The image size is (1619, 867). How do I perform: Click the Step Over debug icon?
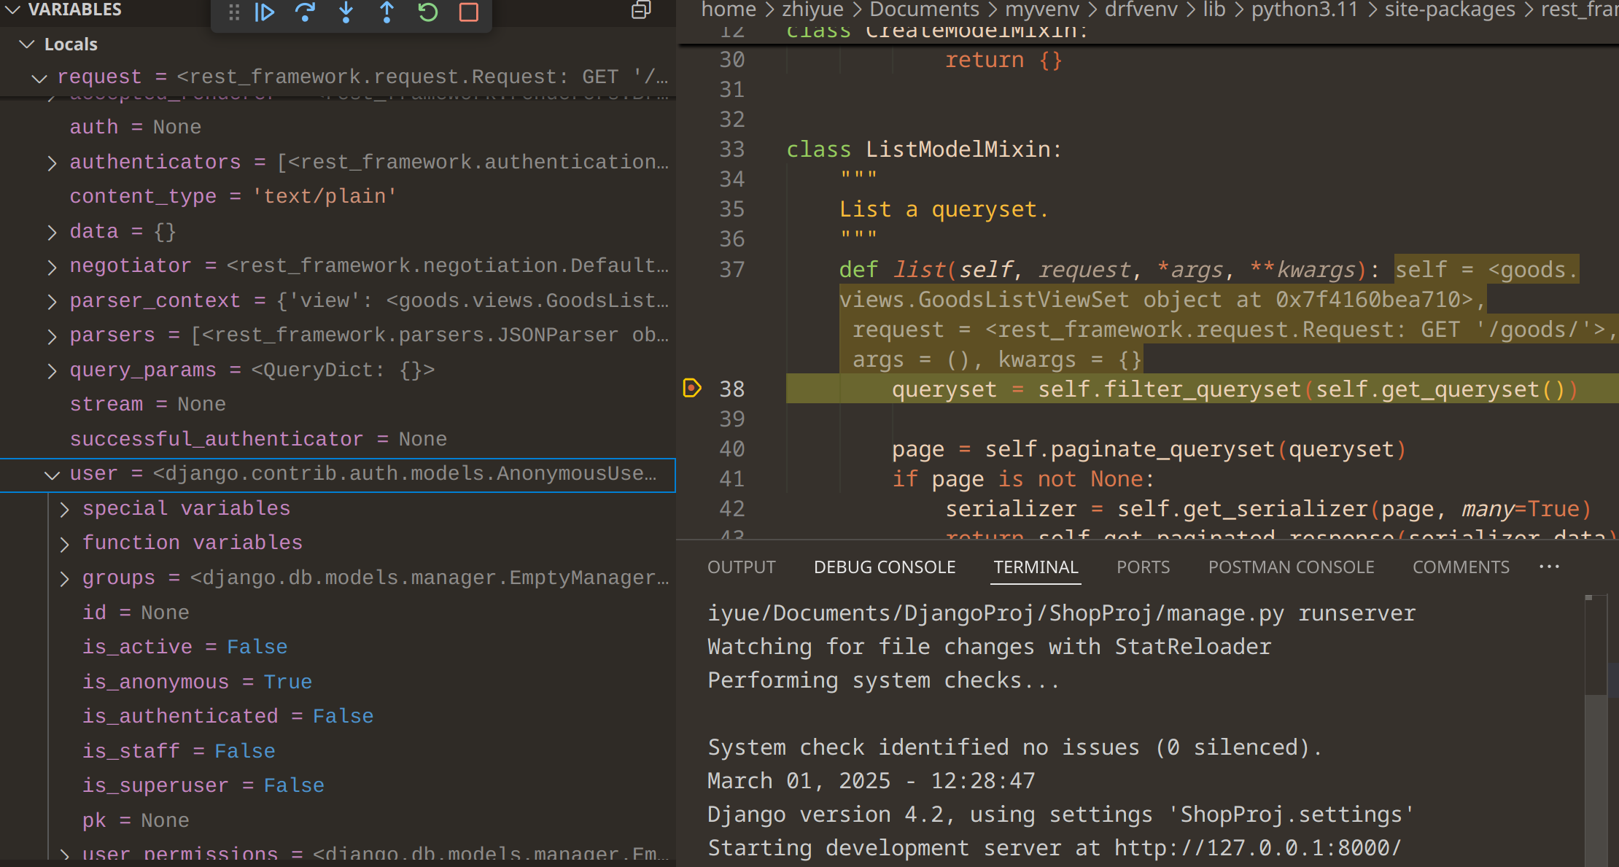tap(305, 12)
